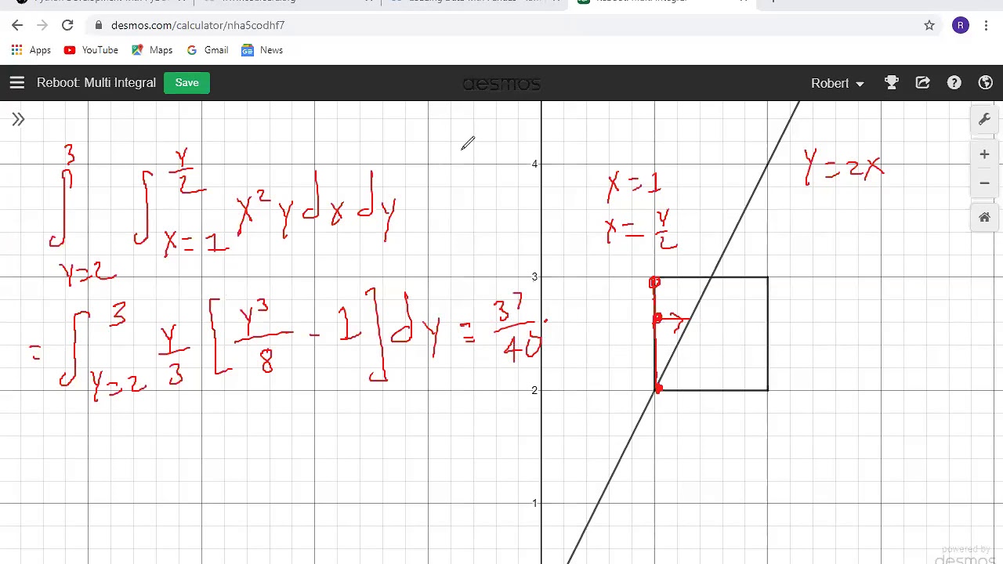The height and width of the screenshot is (564, 1003).
Task: Open the Chrome menu
Action: (x=986, y=25)
